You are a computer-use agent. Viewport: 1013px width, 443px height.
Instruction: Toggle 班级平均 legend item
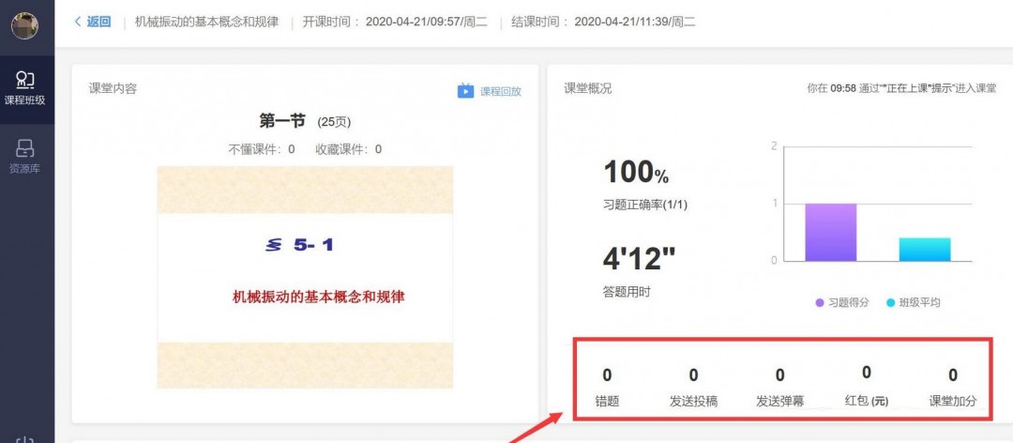click(914, 302)
